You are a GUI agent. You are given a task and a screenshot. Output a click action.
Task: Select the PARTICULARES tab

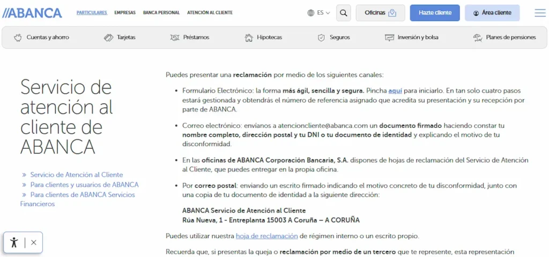(92, 13)
